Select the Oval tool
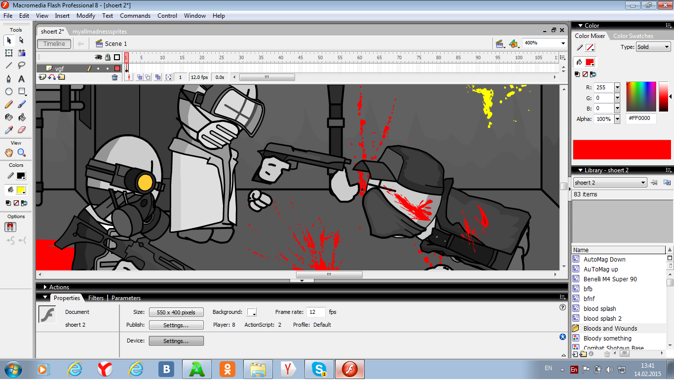 (9, 91)
